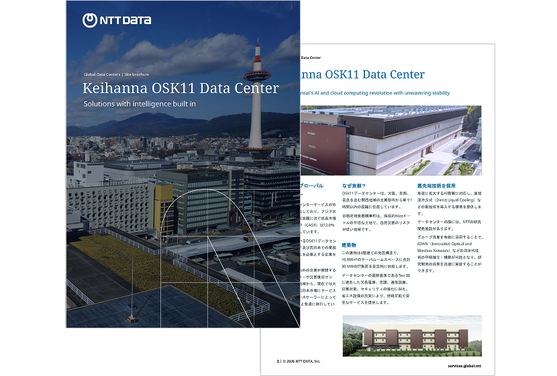Click the cover title 'Keihanna OSK11 Data Center'
The height and width of the screenshot is (376, 557).
[x=181, y=88]
